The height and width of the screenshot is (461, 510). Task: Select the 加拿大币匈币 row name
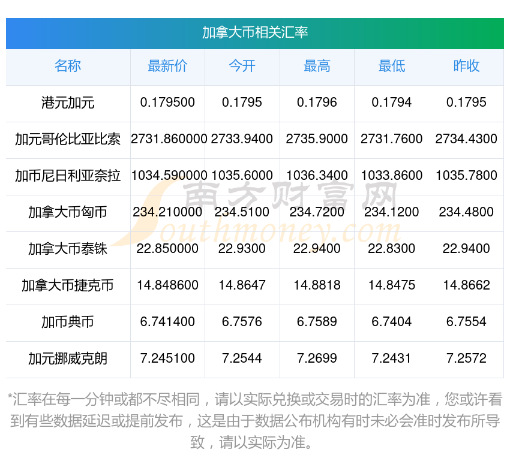[68, 212]
